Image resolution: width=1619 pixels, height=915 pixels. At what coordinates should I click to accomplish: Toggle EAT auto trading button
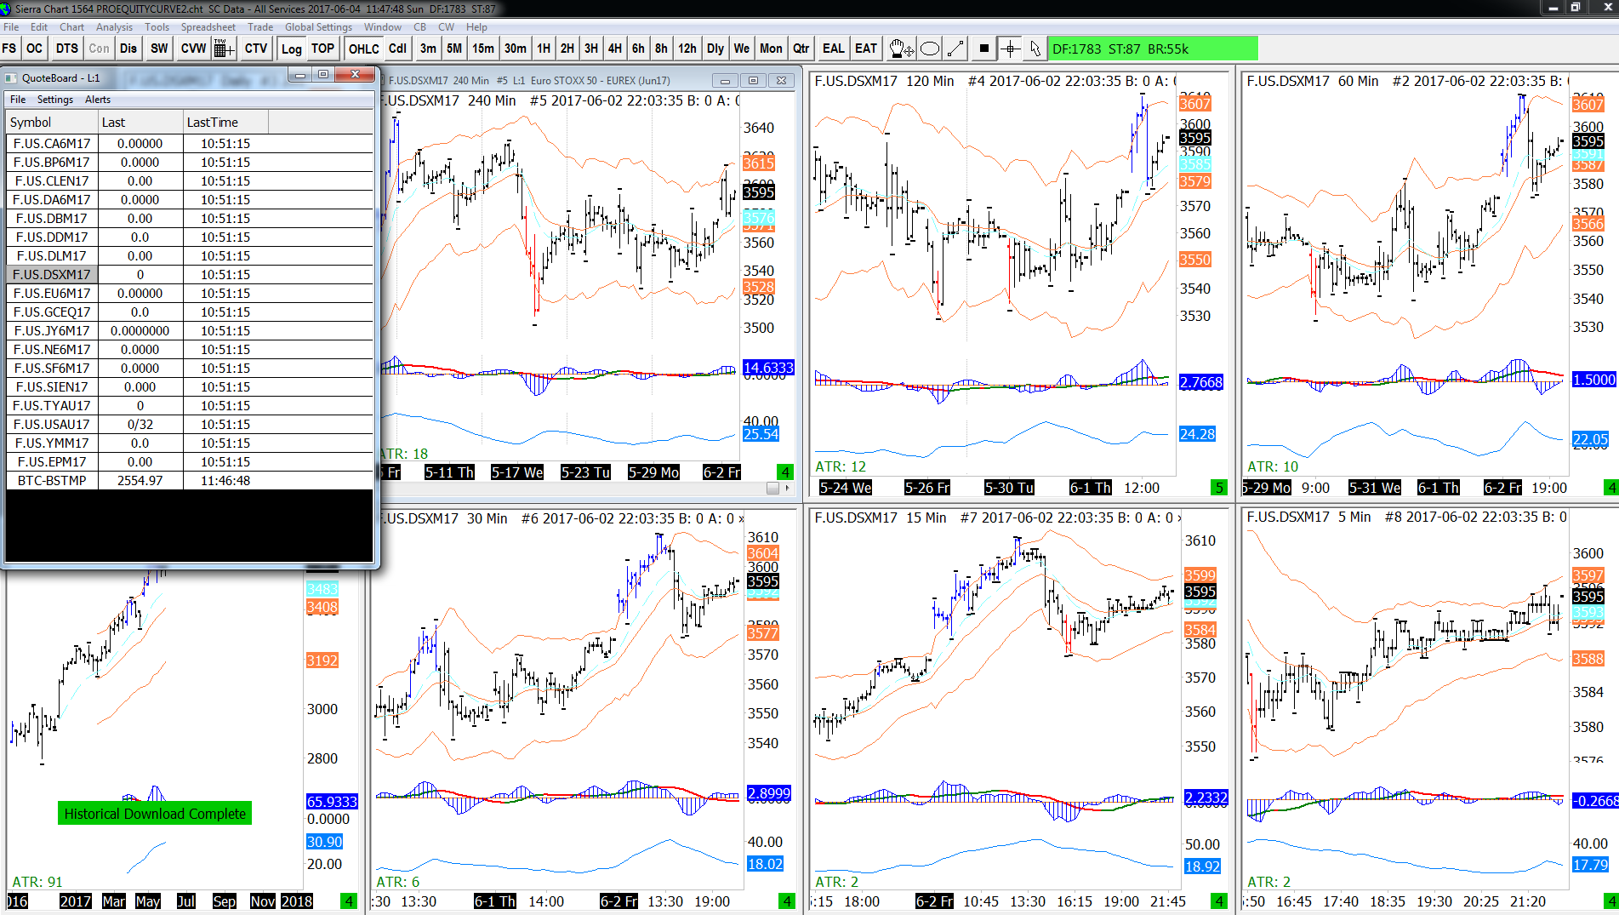point(865,49)
